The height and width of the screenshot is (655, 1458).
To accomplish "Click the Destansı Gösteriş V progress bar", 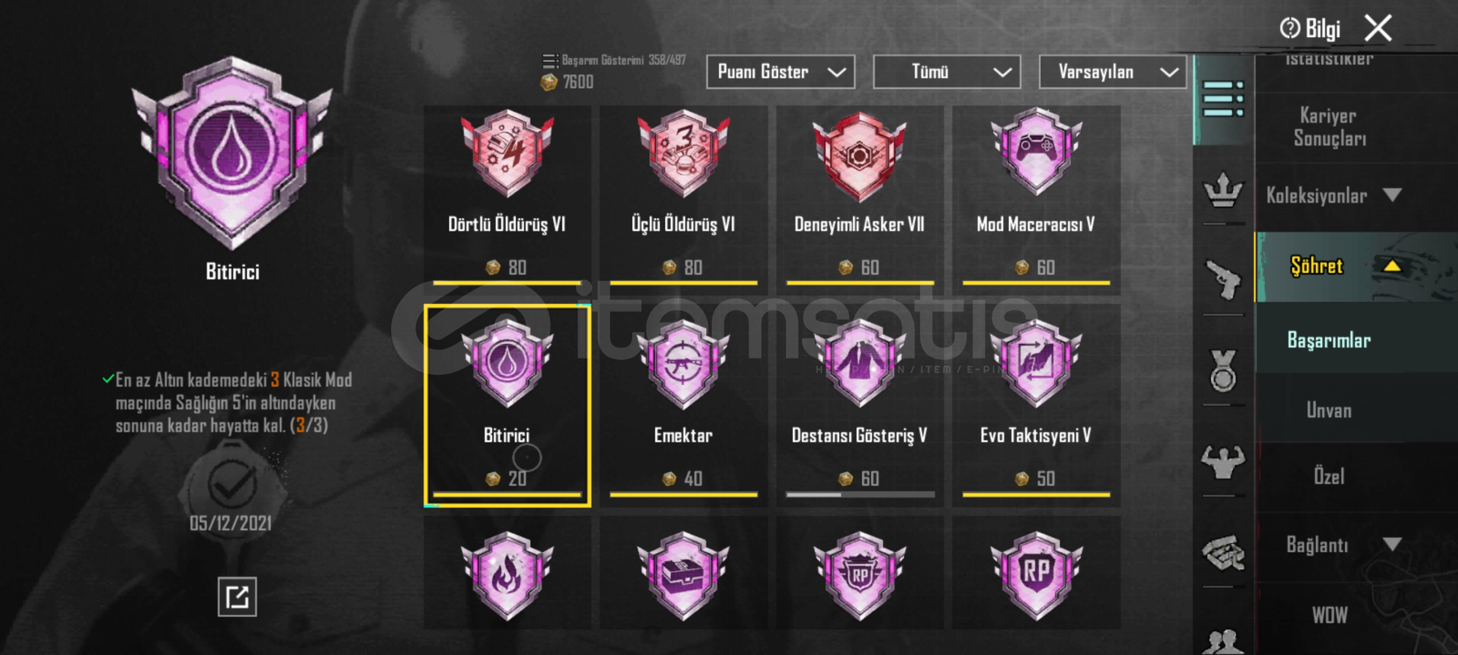I will (x=860, y=495).
